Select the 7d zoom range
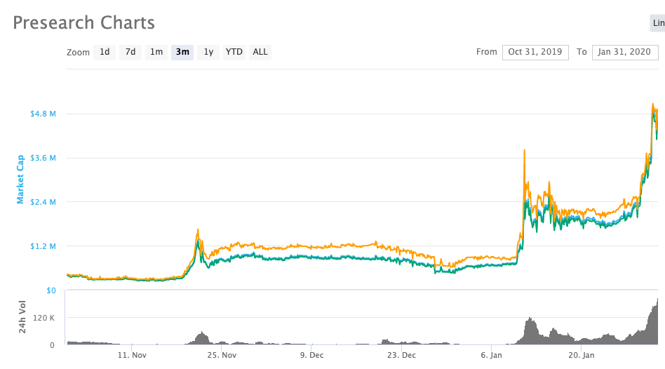 (130, 52)
